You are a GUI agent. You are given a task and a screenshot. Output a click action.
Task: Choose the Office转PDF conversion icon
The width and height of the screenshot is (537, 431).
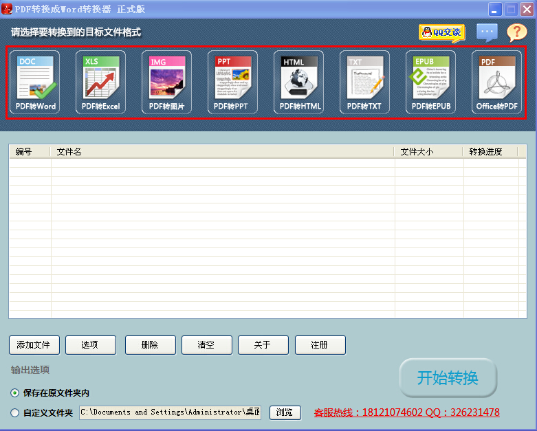click(x=496, y=82)
